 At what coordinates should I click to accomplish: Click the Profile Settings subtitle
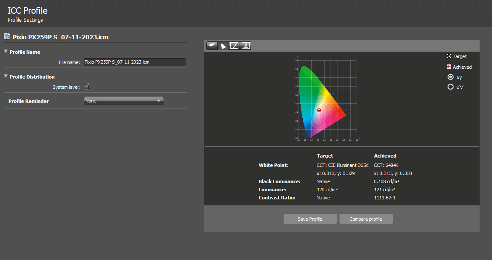tap(25, 20)
